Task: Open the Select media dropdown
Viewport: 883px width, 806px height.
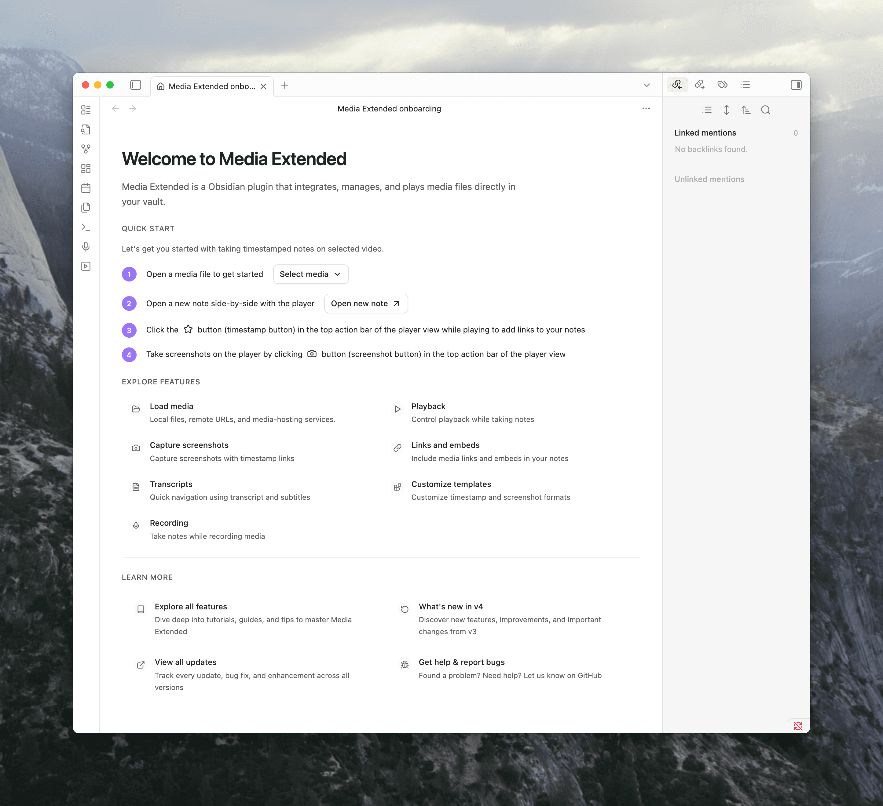Action: click(310, 274)
